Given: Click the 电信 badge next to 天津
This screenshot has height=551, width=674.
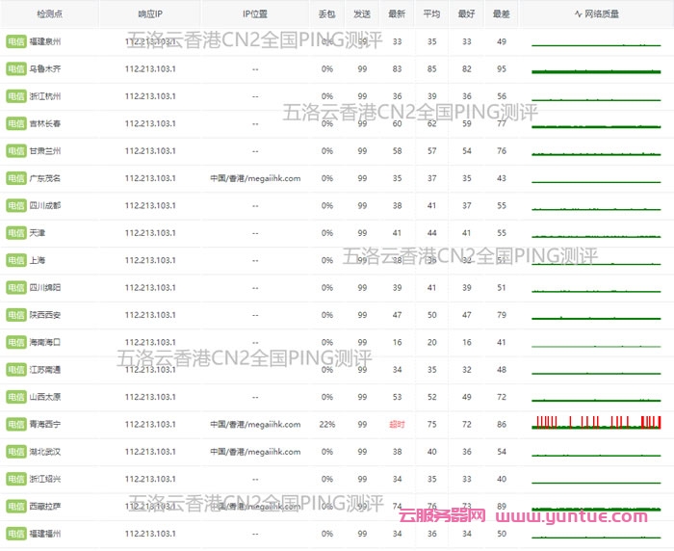Looking at the screenshot, I should point(15,233).
